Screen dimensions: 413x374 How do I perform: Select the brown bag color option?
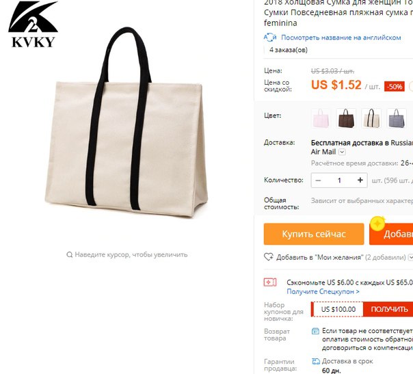point(346,118)
